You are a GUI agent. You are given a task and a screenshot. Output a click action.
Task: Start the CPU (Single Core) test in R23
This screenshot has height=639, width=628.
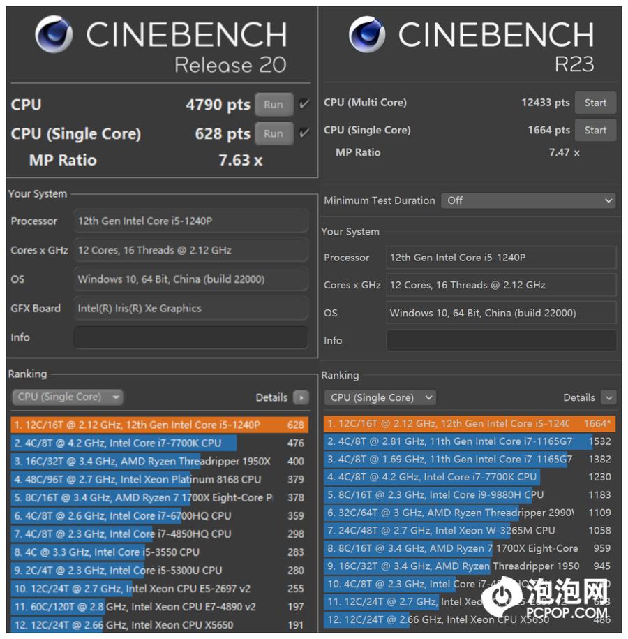coord(595,130)
